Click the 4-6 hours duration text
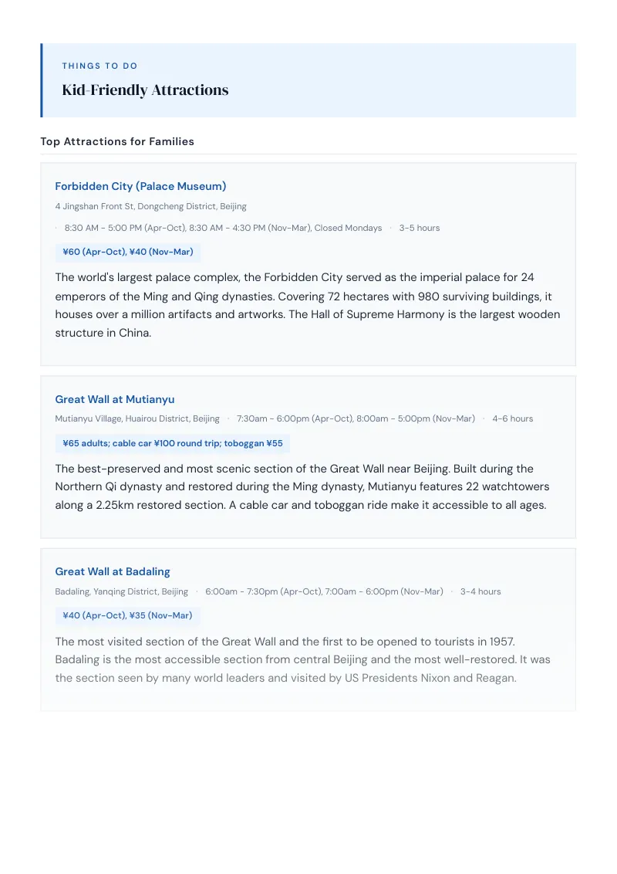 tap(512, 418)
